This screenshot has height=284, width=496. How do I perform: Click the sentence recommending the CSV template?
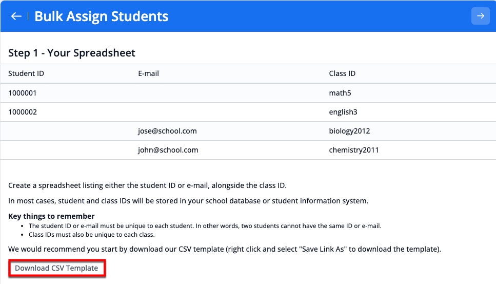coord(225,250)
